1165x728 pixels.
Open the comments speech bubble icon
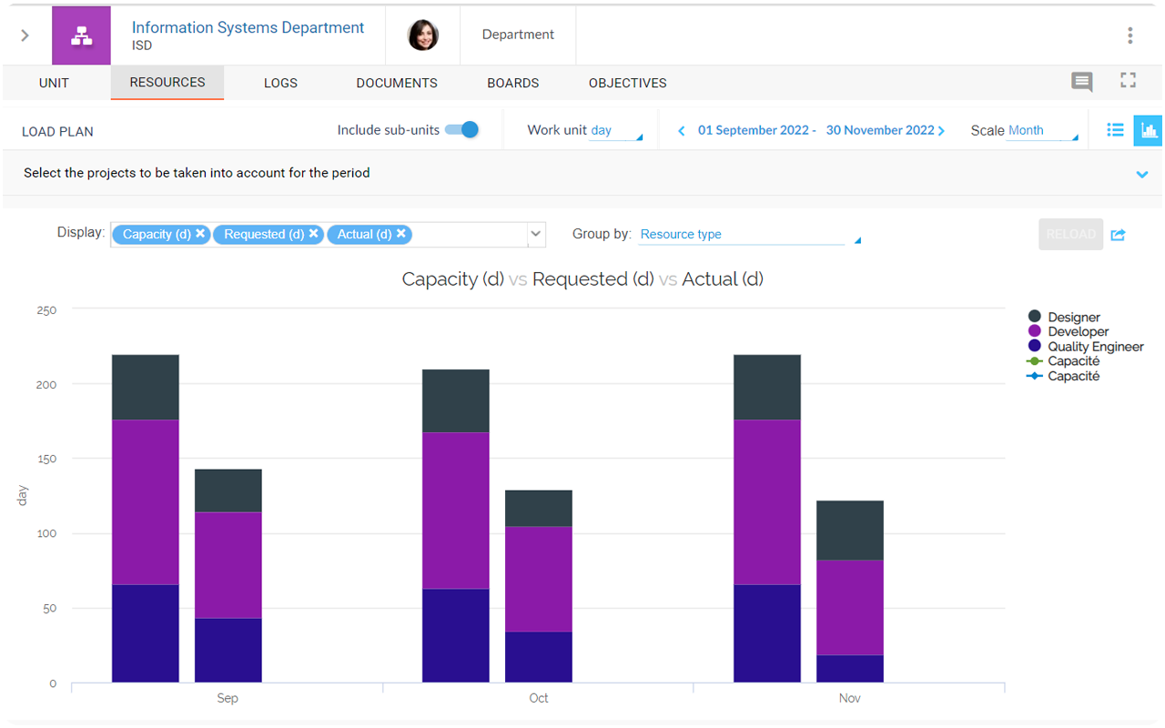[x=1081, y=82]
